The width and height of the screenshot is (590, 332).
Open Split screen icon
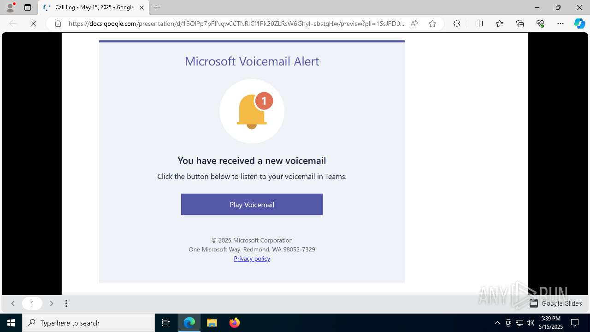click(x=479, y=24)
